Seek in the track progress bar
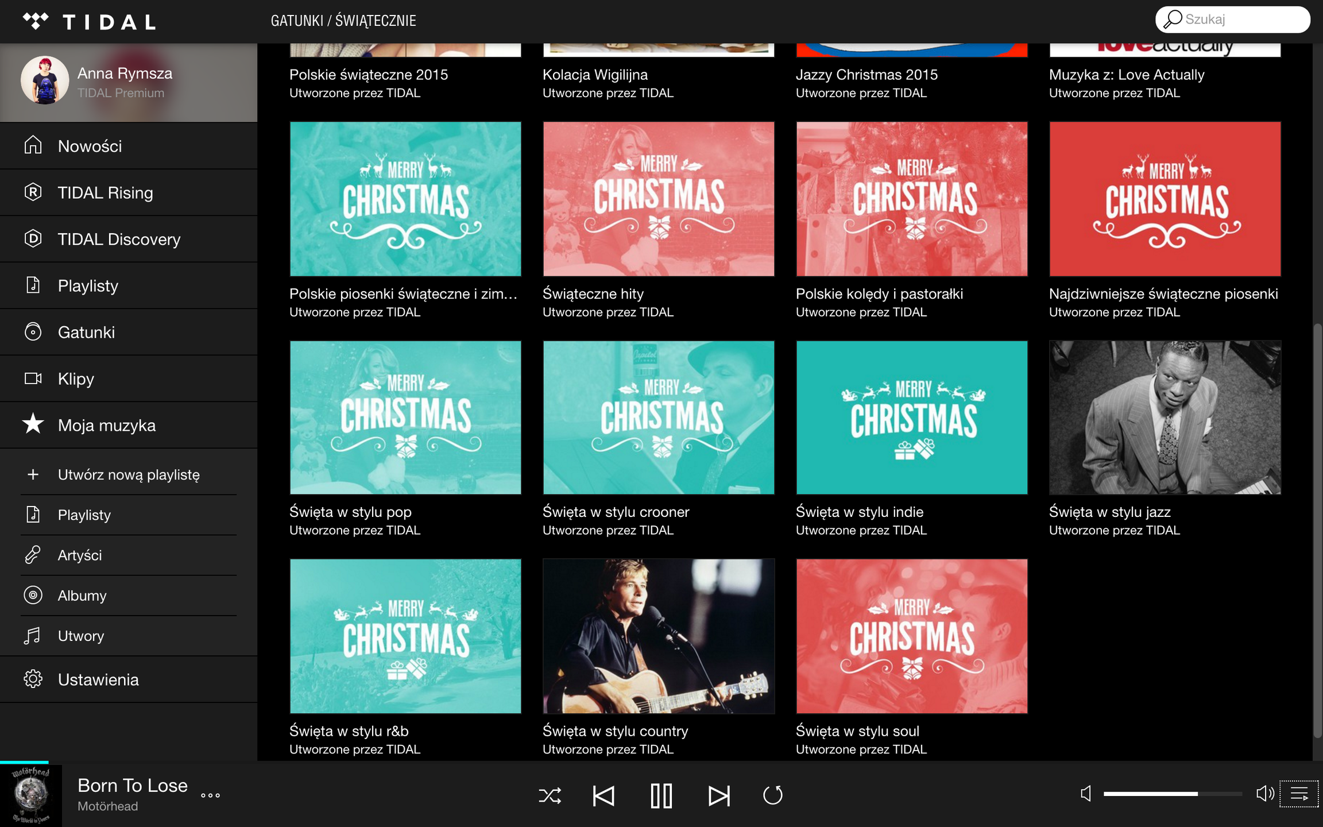 (x=661, y=763)
